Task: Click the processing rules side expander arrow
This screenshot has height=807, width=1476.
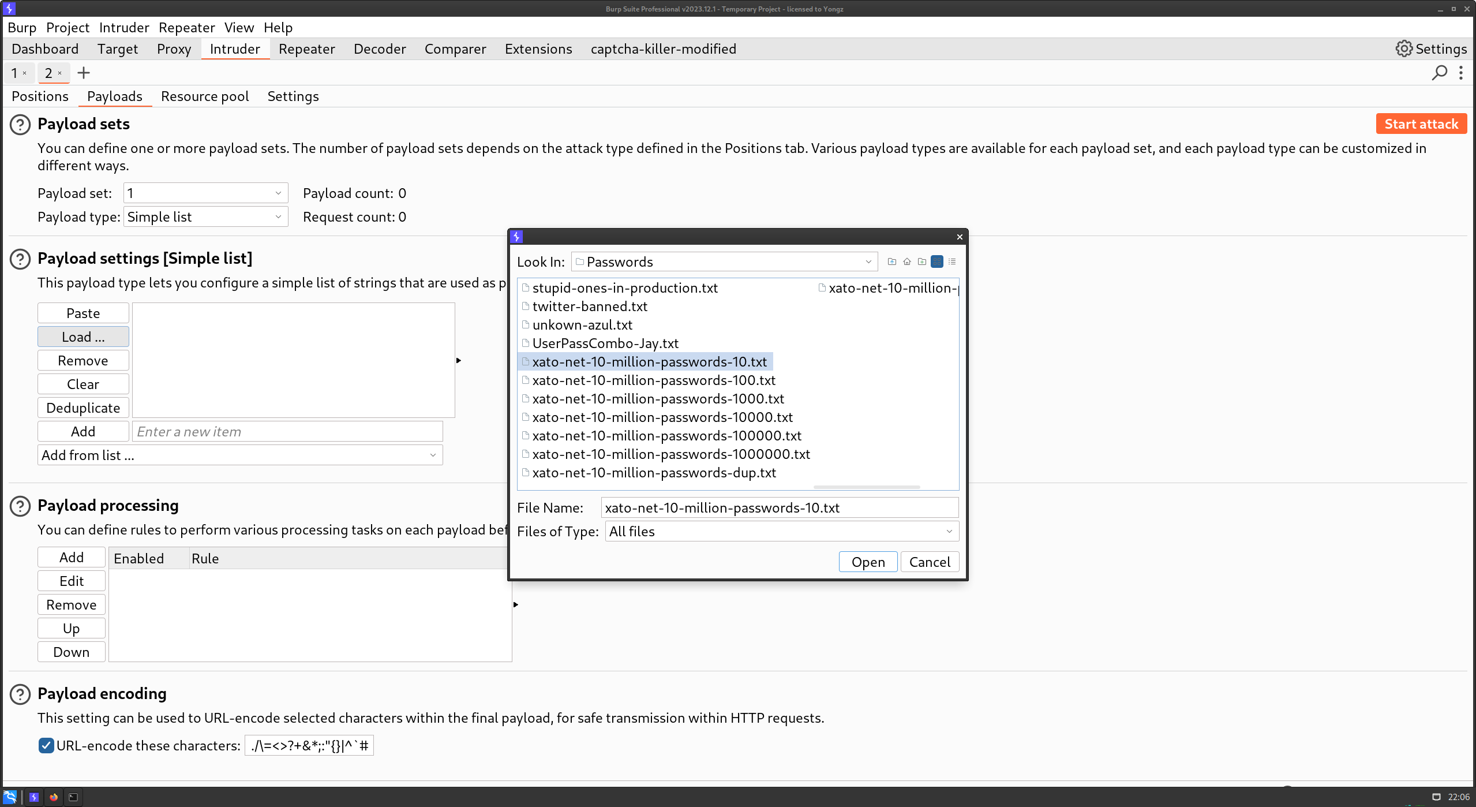Action: [x=516, y=605]
